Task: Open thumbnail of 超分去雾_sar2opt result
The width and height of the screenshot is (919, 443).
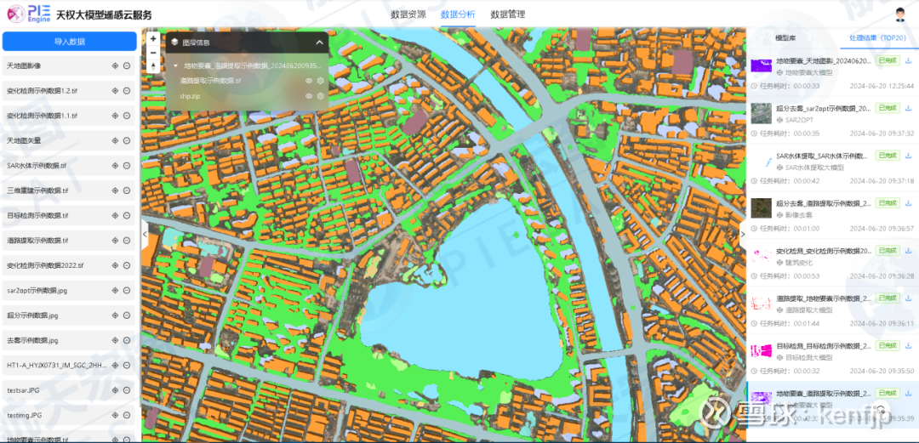Action: (x=761, y=113)
